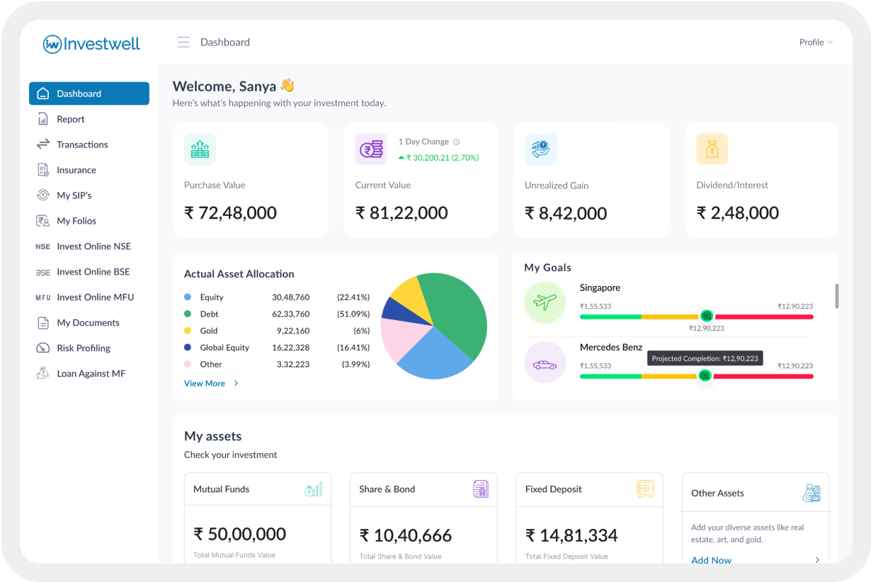The image size is (871, 582).
Task: Click the Dividend/Interest money bag icon
Action: pos(712,149)
